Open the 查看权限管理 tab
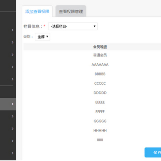This screenshot has height=161, width=161. [71, 12]
